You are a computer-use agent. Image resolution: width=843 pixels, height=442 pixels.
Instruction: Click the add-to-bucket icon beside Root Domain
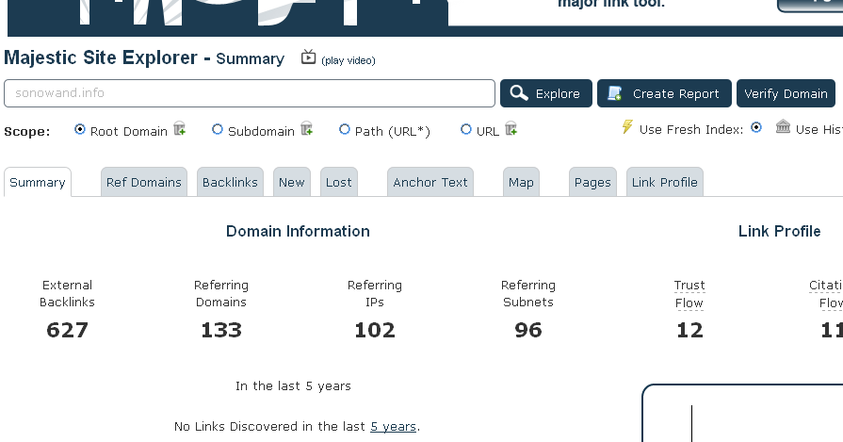point(180,129)
